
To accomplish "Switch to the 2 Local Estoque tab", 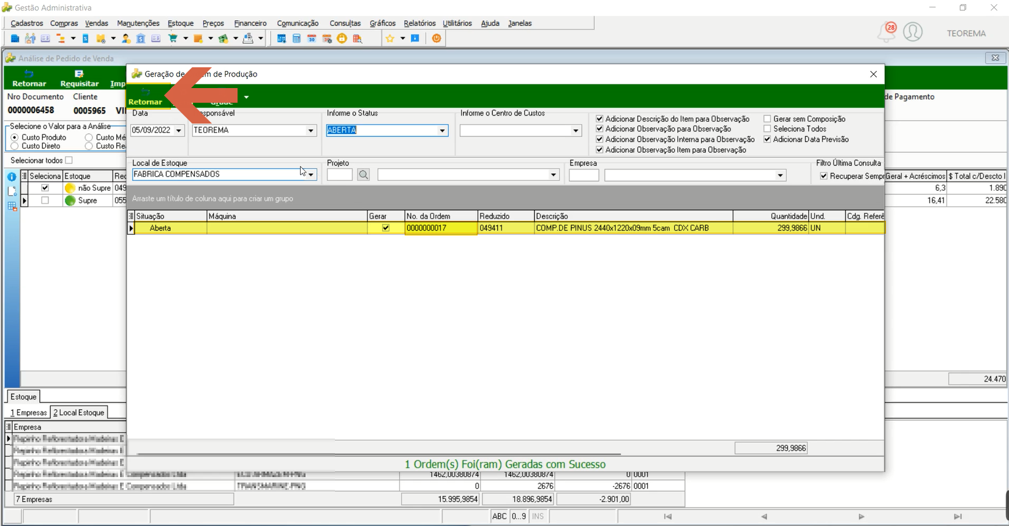I will pos(78,413).
